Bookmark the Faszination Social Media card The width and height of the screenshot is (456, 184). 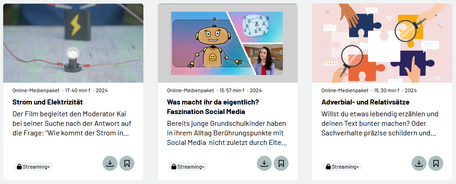[x=281, y=164]
